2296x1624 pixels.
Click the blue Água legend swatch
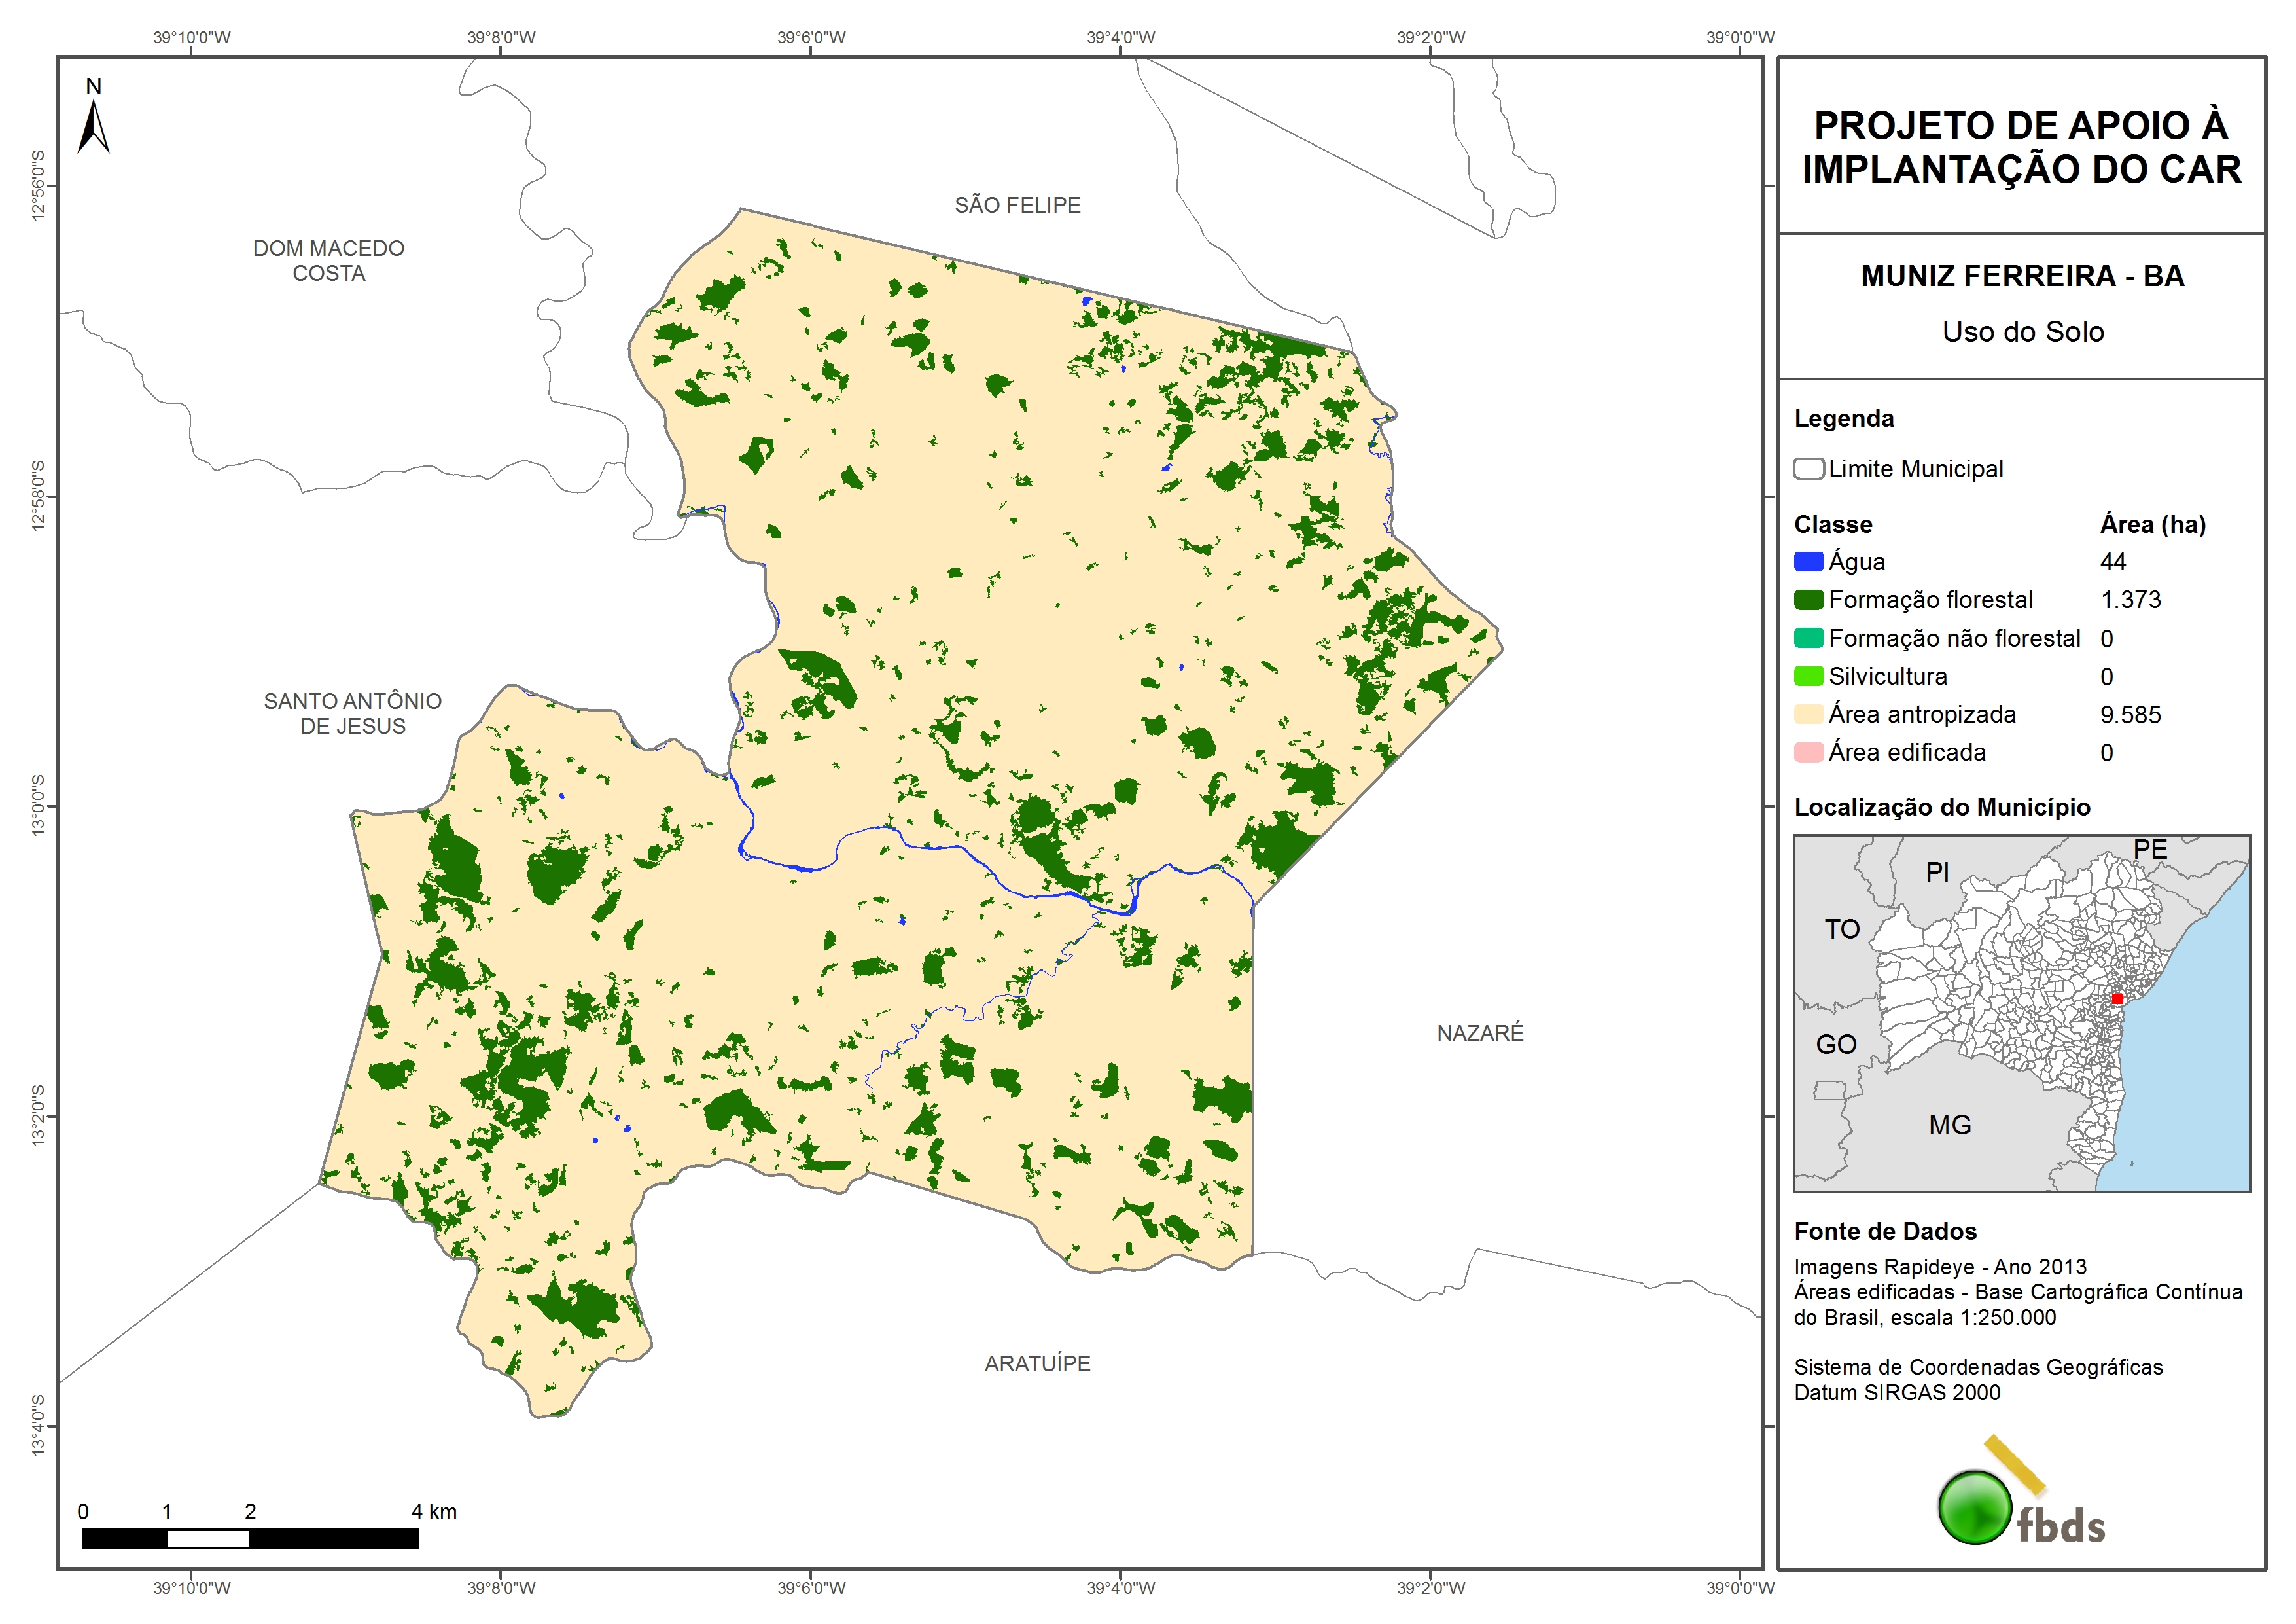[x=1808, y=562]
